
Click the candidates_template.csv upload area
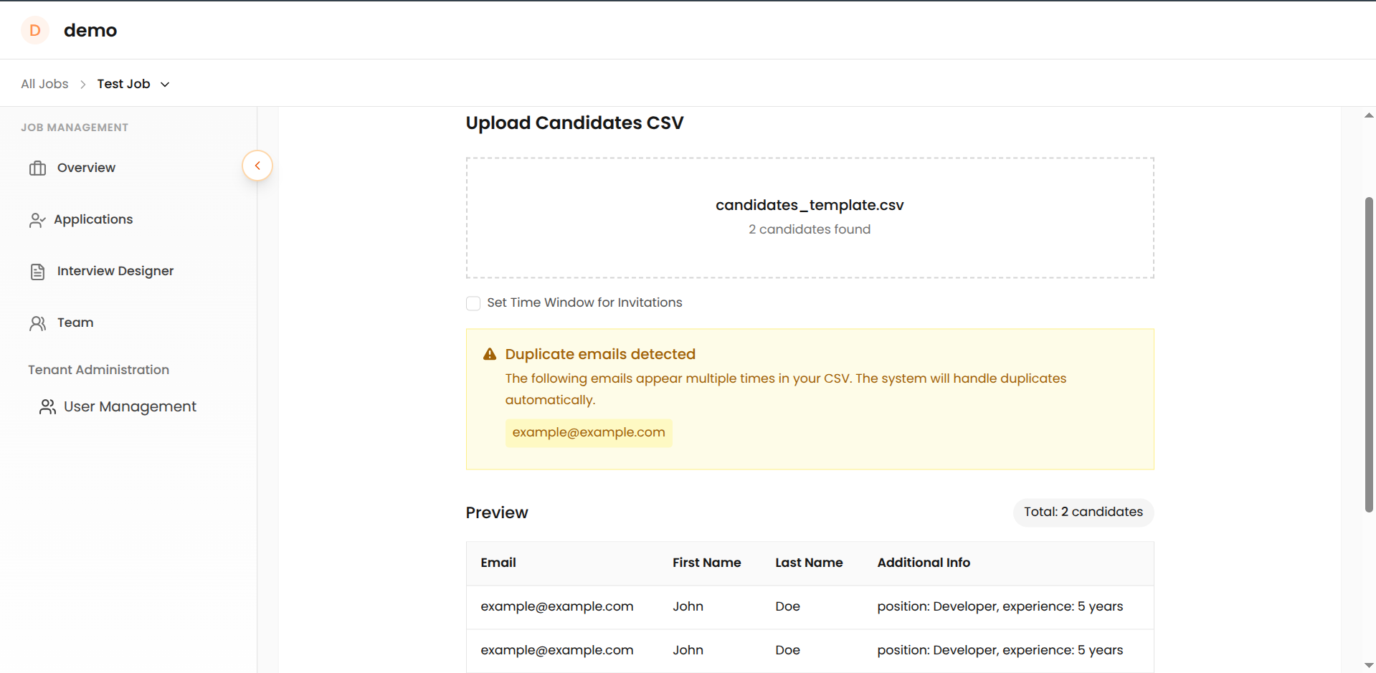coord(809,217)
